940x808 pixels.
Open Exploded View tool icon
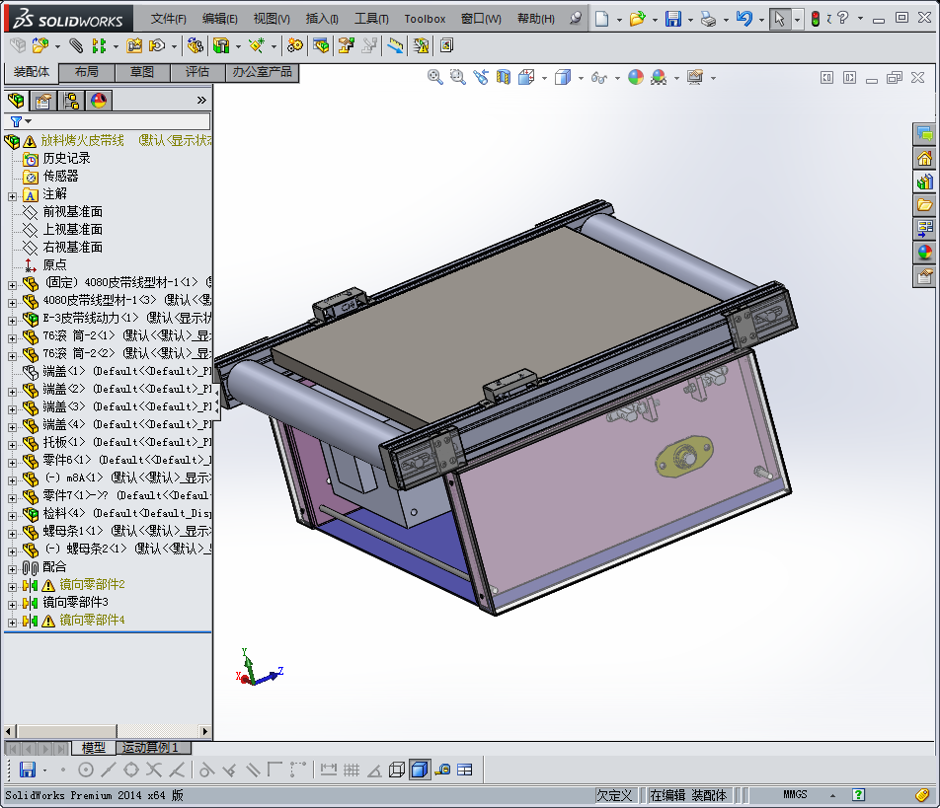click(347, 45)
